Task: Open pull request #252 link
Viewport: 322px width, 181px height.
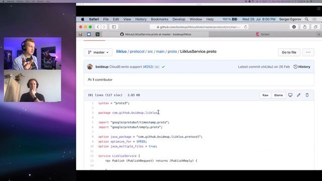Action: coord(148,67)
